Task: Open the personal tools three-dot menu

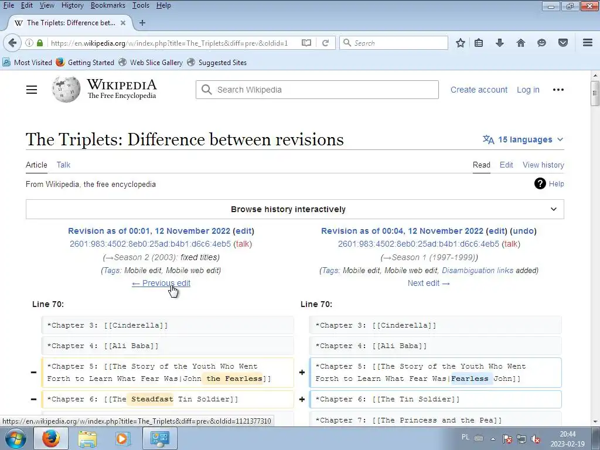Action: point(558,90)
